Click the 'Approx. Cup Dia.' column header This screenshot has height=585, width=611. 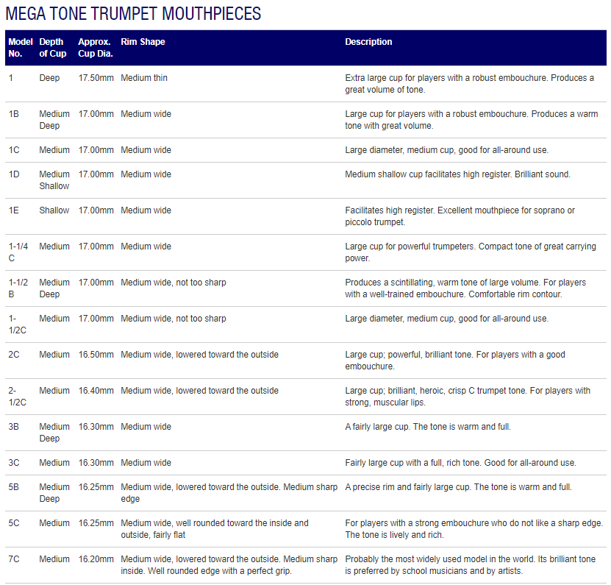[x=95, y=48]
